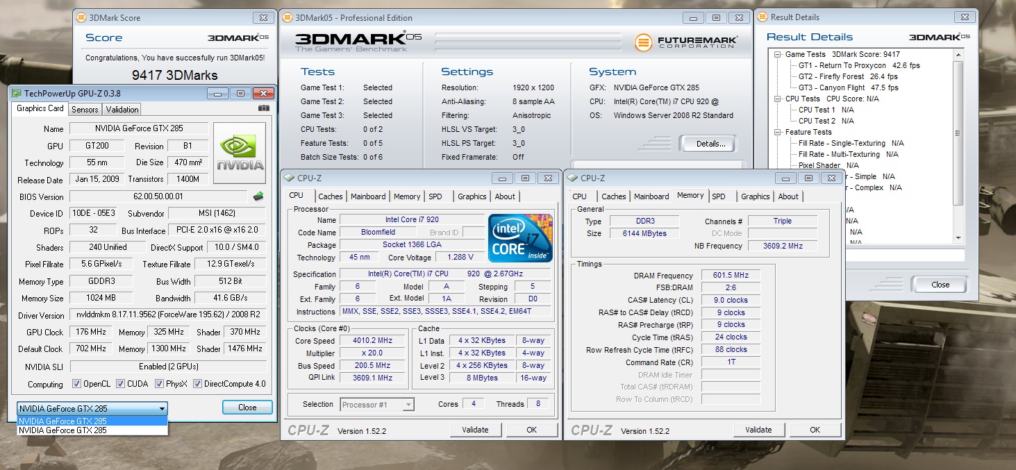Open Caches tab in left CPU-Z window
Viewport: 1016px width, 470px height.
[331, 196]
